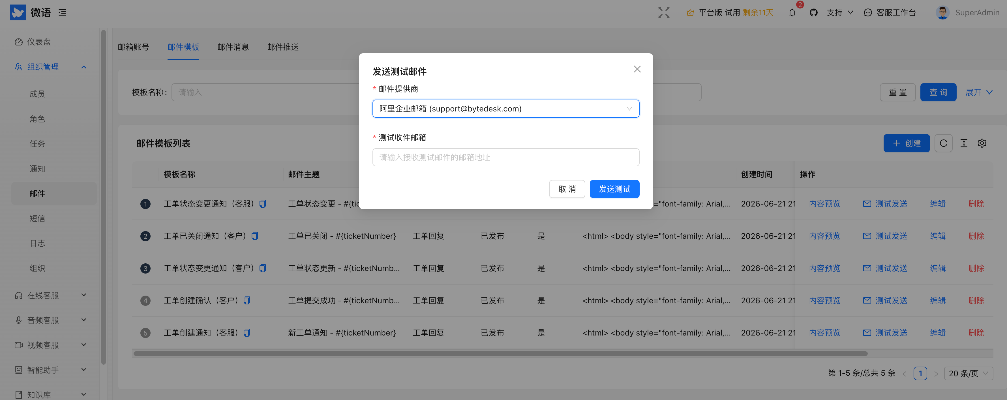Viewport: 1007px width, 400px height.
Task: Refresh the template list
Action: pos(943,143)
